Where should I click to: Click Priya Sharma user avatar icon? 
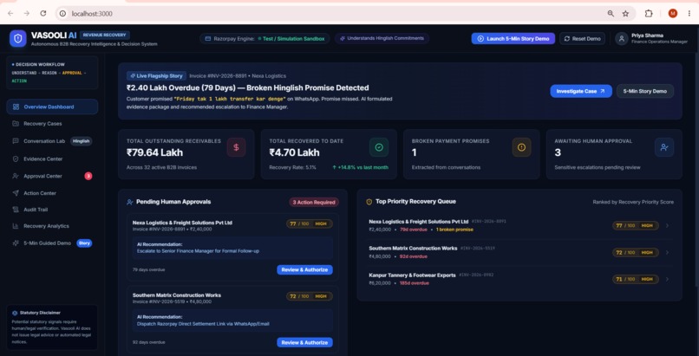coord(622,39)
